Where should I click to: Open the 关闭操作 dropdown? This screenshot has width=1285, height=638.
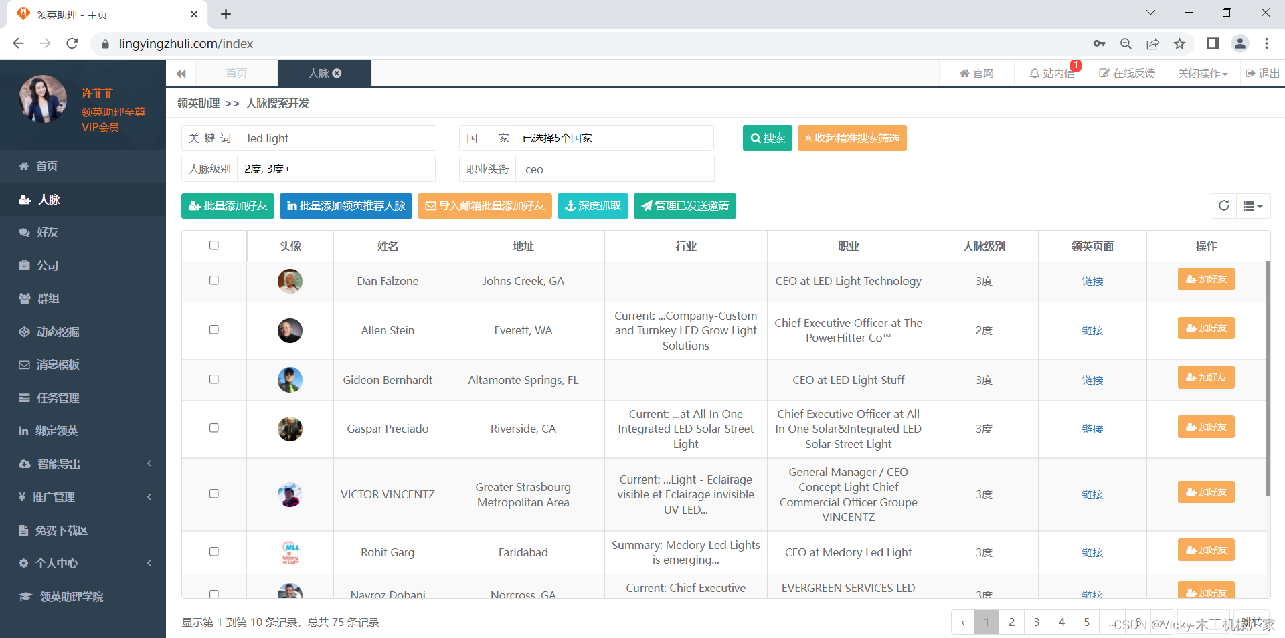tap(1203, 74)
